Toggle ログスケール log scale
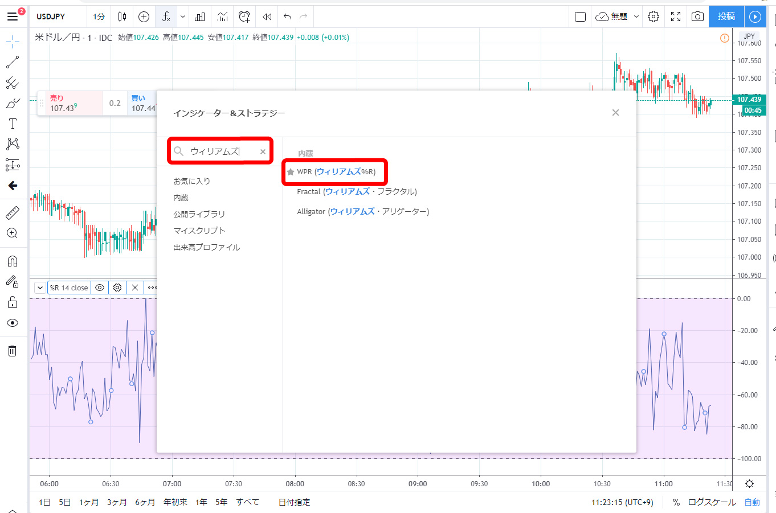 712,502
